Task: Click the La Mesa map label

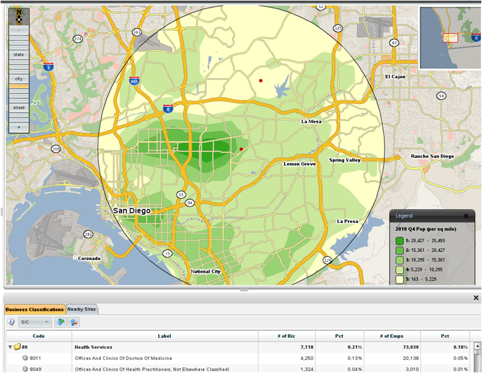Action: [311, 121]
